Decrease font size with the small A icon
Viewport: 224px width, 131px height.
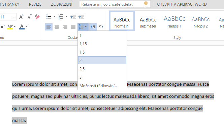(x=29, y=17)
